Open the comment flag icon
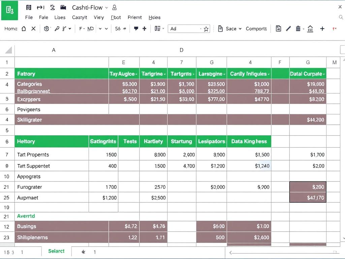 (x=135, y=29)
